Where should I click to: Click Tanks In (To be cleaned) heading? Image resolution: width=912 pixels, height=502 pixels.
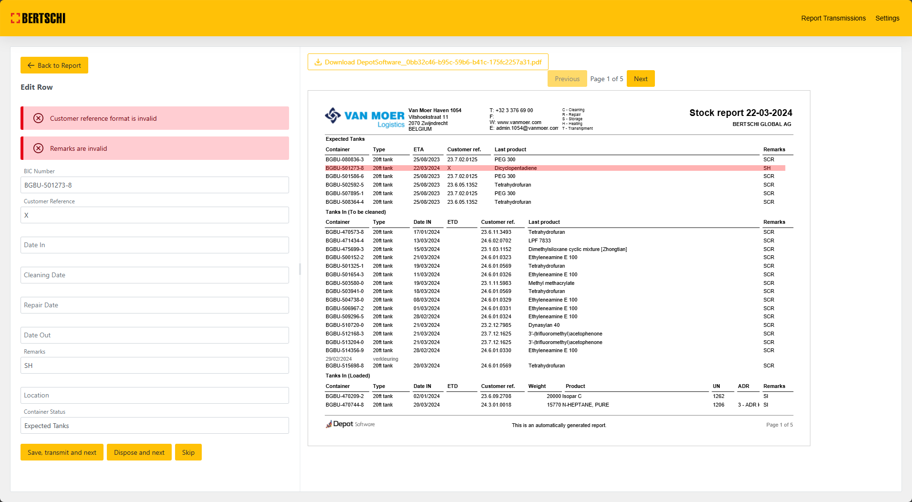[356, 212]
